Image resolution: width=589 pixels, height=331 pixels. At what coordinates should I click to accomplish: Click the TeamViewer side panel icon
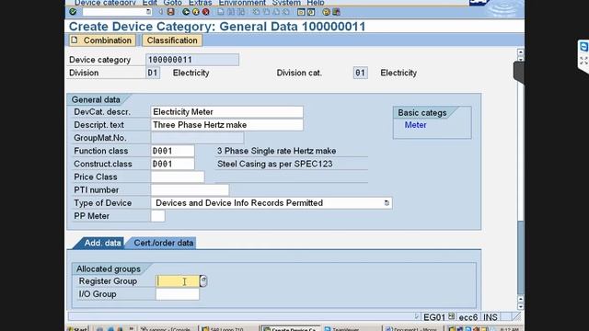pos(583,47)
